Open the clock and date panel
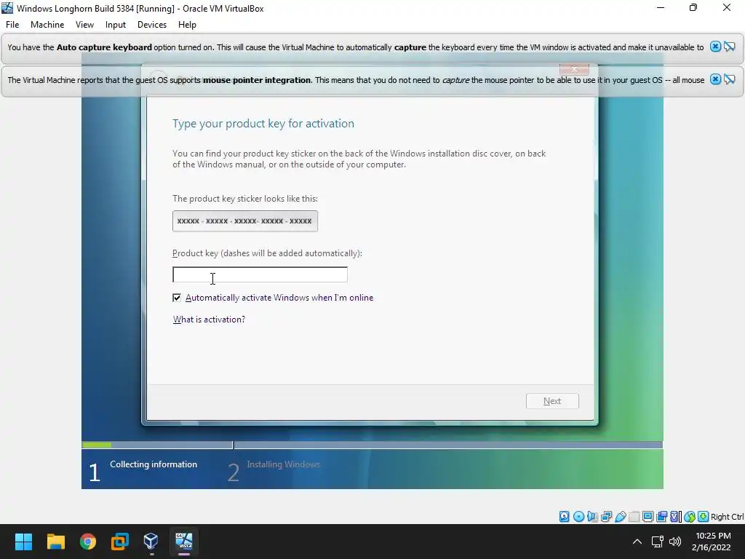 point(713,542)
